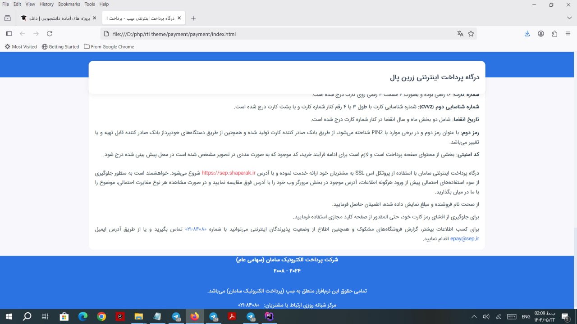Click the درگاه پرداخت اینترنتی زرین پال heading
Image resolution: width=577 pixels, height=324 pixels.
435,77
